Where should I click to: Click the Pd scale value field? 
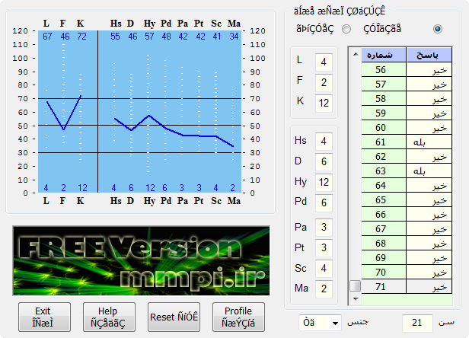tap(324, 202)
